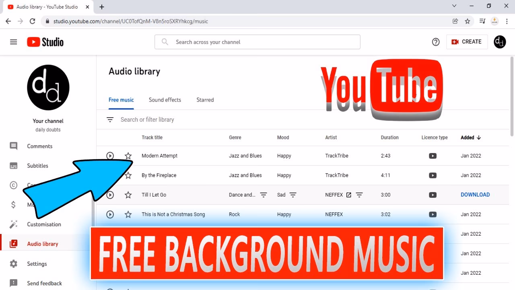Star the track "Till I Let Go"
Viewport: 515px width, 290px height.
[128, 195]
